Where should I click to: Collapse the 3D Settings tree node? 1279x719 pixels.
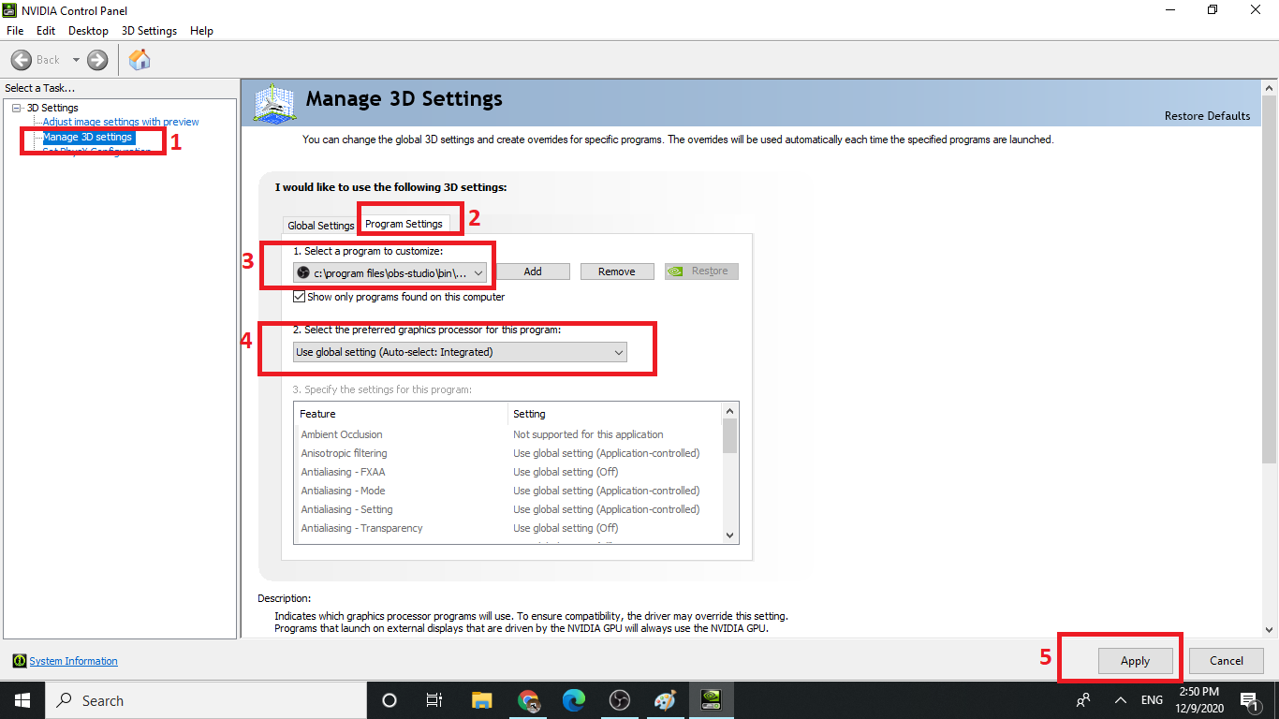[x=17, y=108]
